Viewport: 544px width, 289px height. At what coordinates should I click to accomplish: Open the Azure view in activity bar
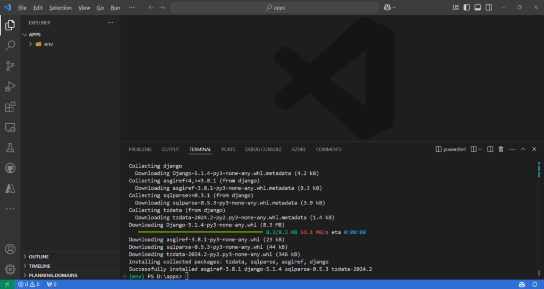[x=10, y=189]
